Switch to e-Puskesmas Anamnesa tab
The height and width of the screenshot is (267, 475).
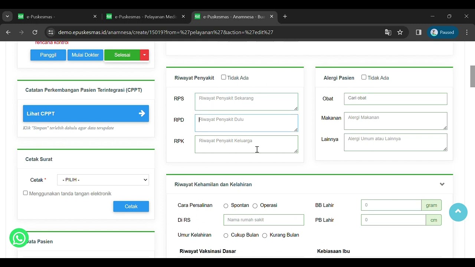click(x=234, y=16)
